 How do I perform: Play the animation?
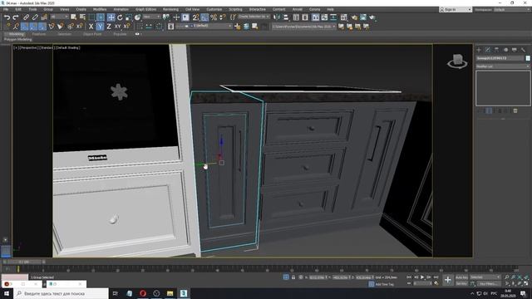[422, 277]
